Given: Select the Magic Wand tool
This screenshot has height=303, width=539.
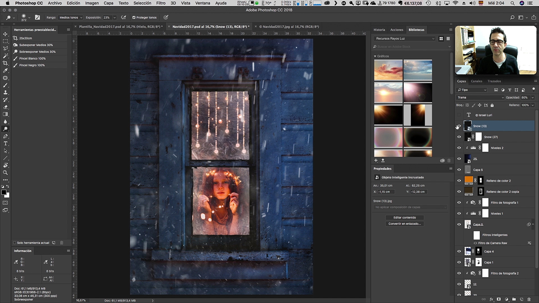Looking at the screenshot, I should point(5,56).
